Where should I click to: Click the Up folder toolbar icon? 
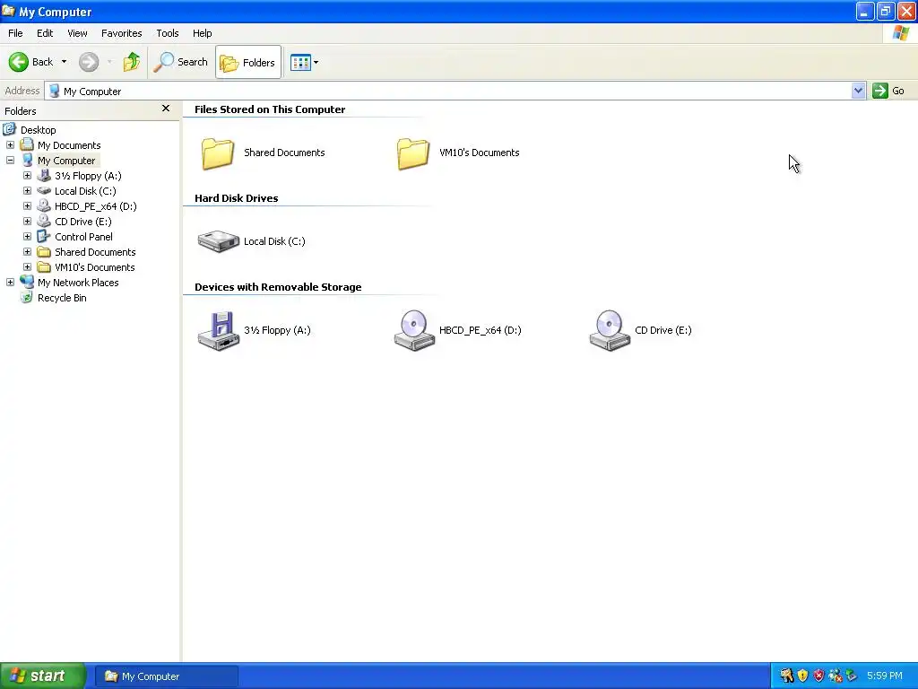coord(132,62)
